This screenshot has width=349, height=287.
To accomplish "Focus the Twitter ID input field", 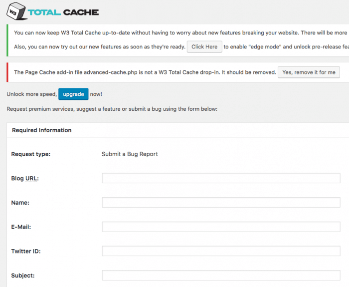I will (221, 251).
